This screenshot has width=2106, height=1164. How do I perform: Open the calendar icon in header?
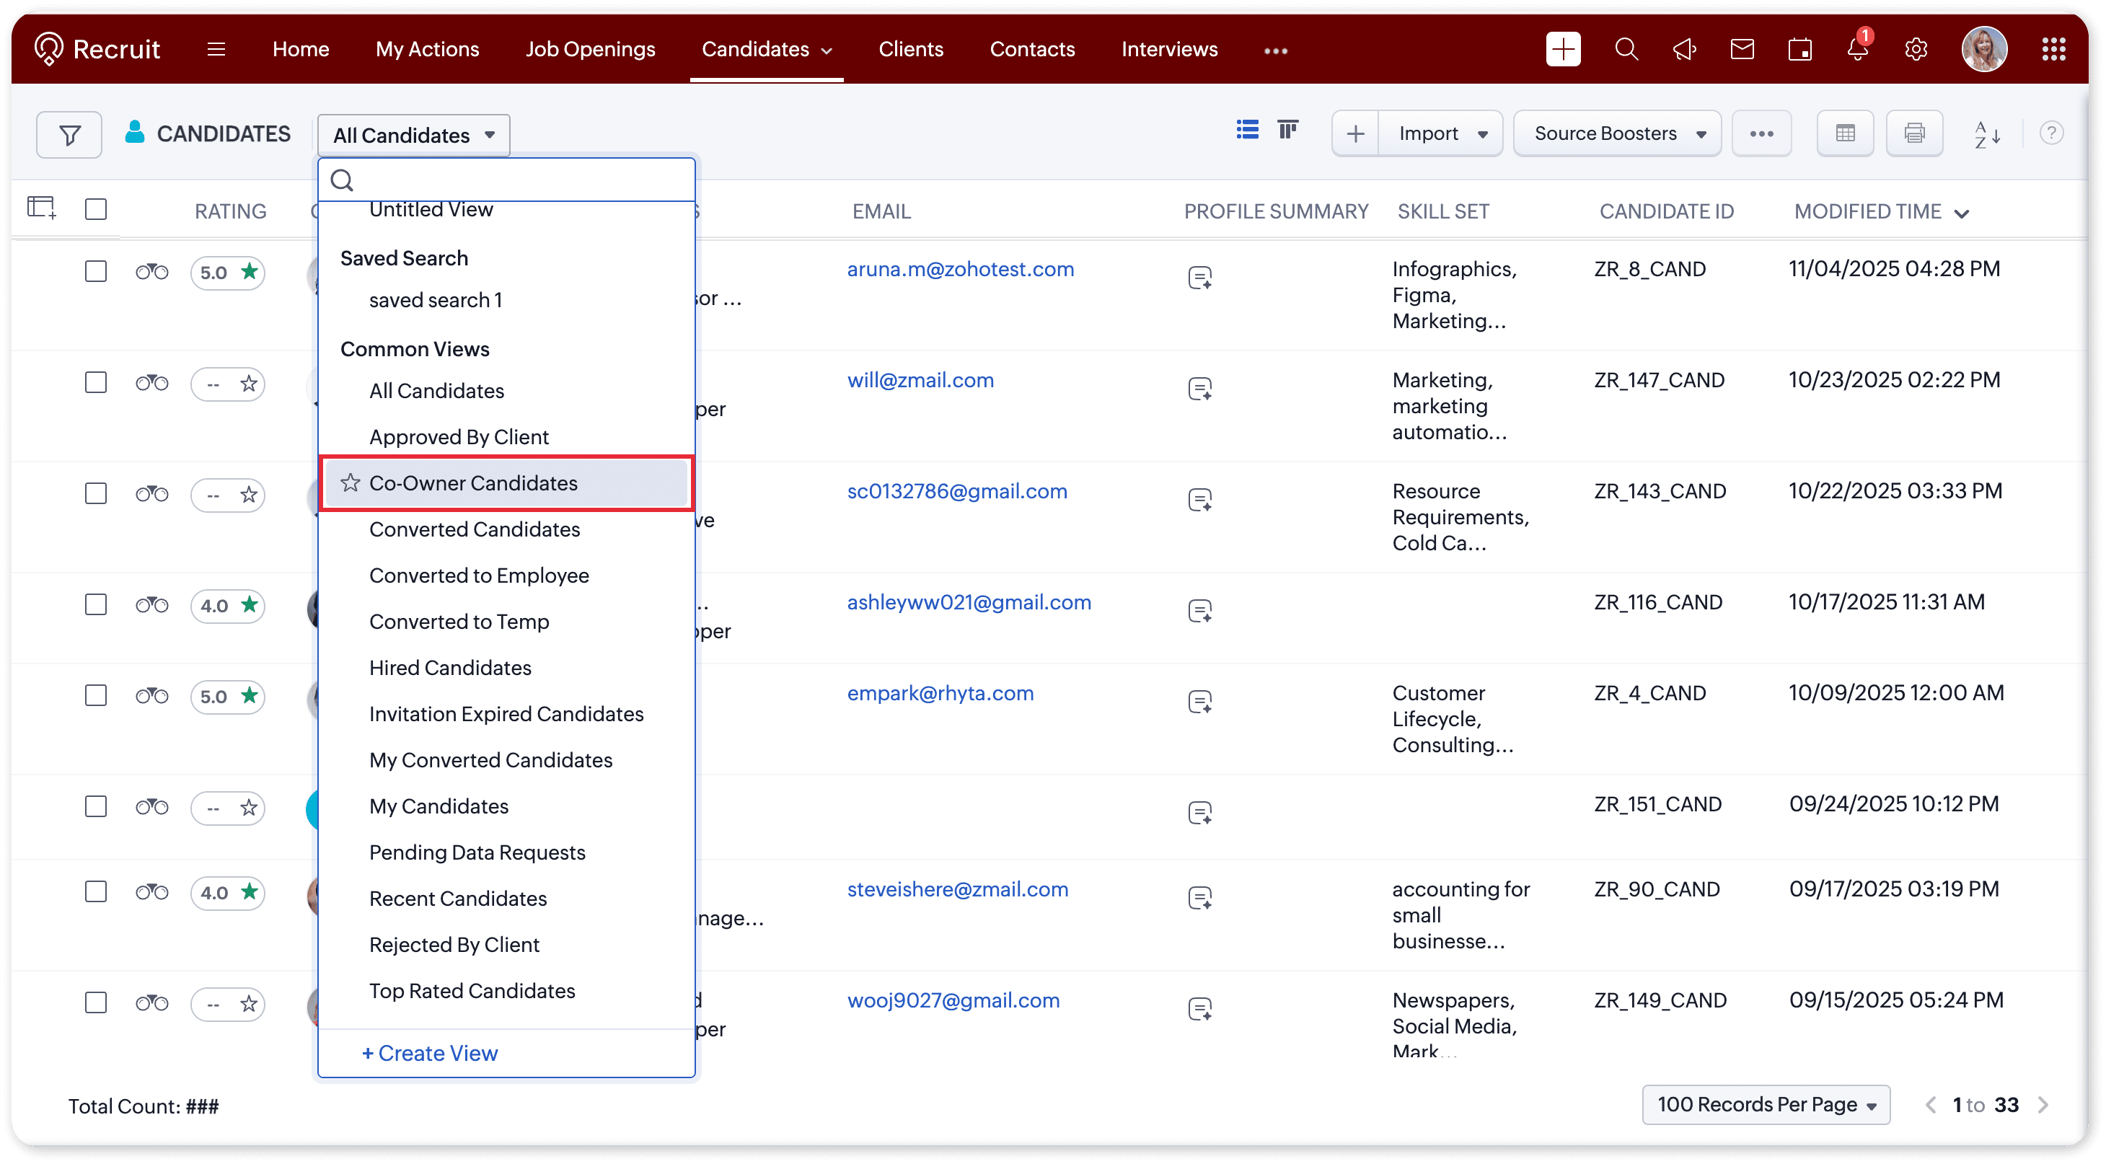[1799, 50]
